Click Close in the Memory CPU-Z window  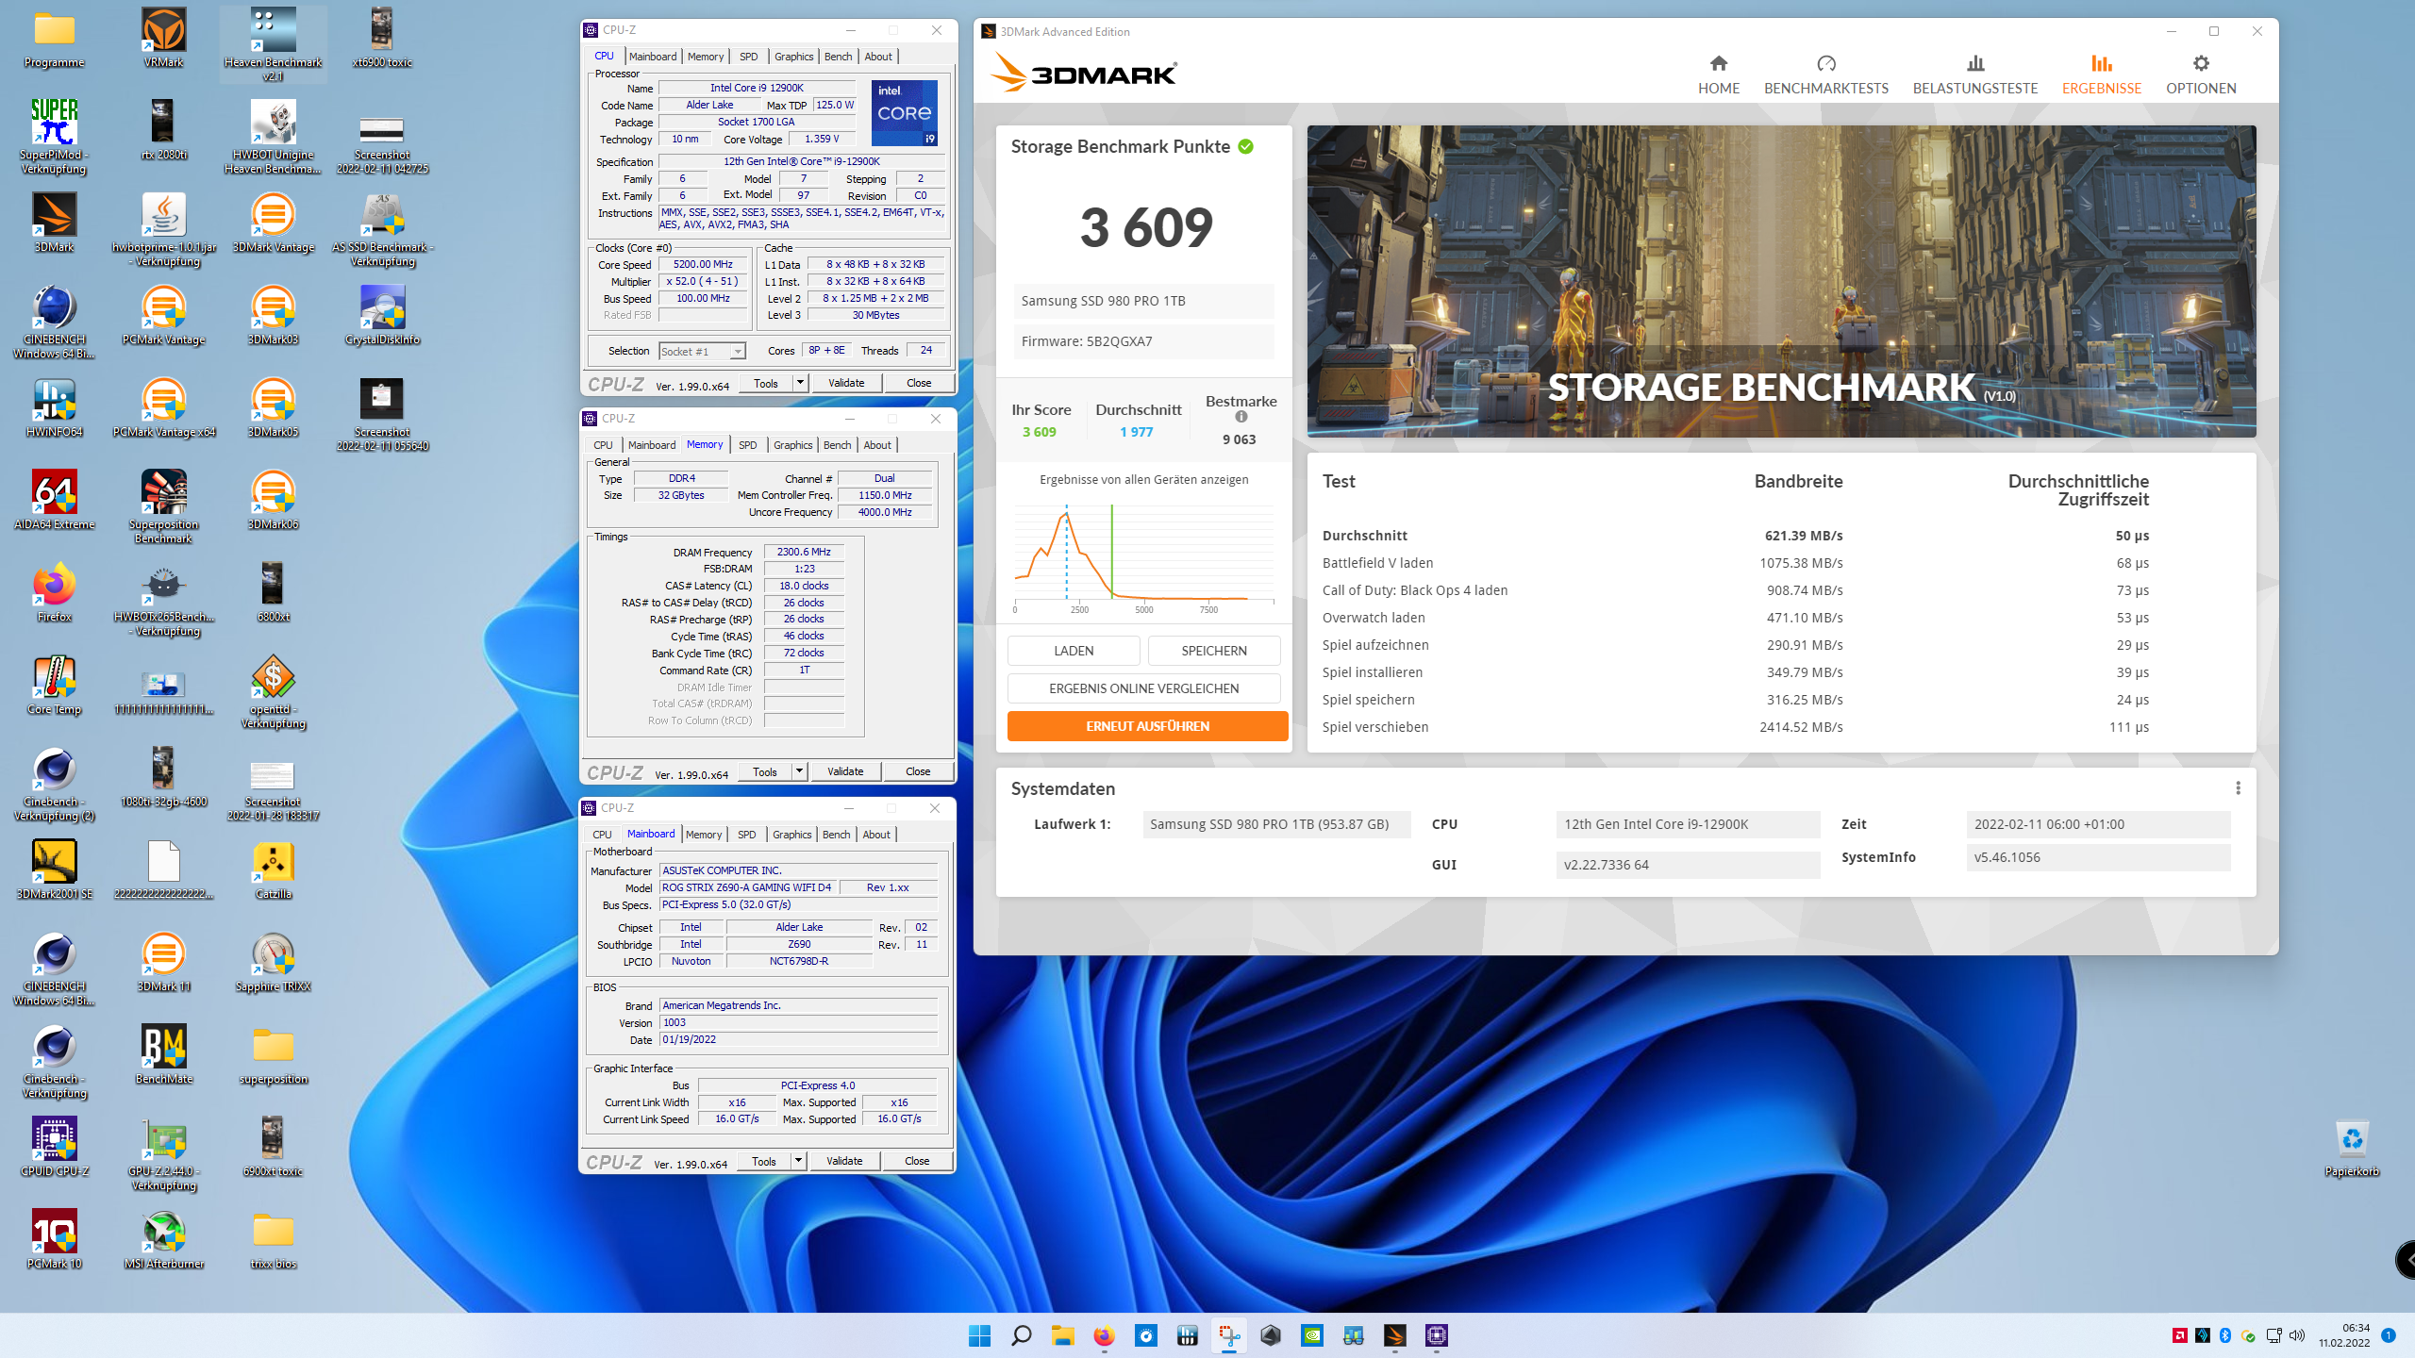[x=918, y=771]
